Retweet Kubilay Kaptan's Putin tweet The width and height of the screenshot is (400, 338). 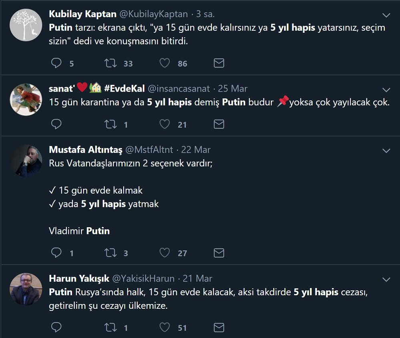(x=110, y=63)
